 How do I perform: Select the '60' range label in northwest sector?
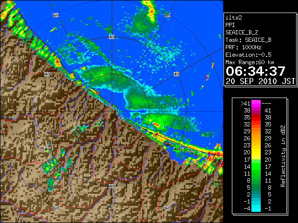pyautogui.click(x=56, y=15)
